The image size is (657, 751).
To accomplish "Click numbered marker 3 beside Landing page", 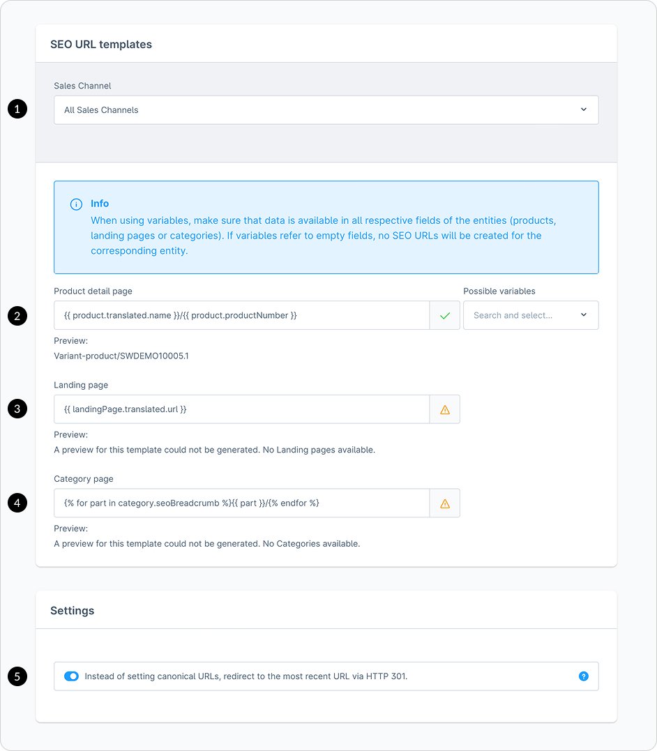I will pyautogui.click(x=17, y=409).
